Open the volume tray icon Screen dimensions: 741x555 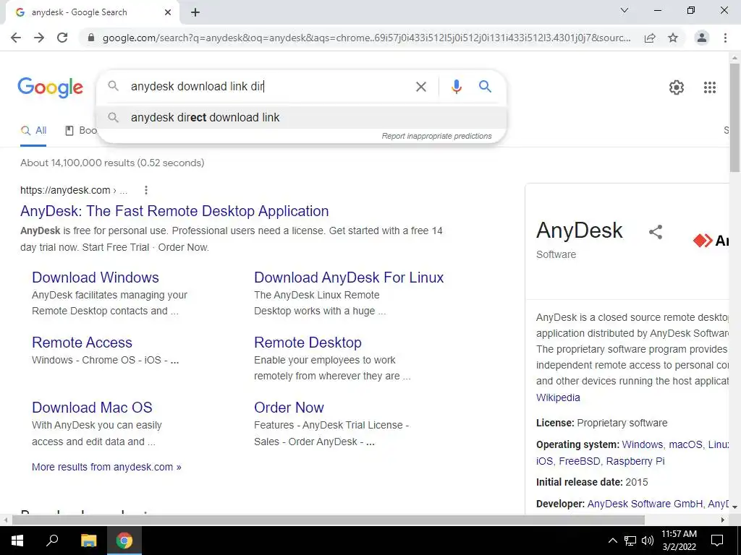click(x=648, y=541)
